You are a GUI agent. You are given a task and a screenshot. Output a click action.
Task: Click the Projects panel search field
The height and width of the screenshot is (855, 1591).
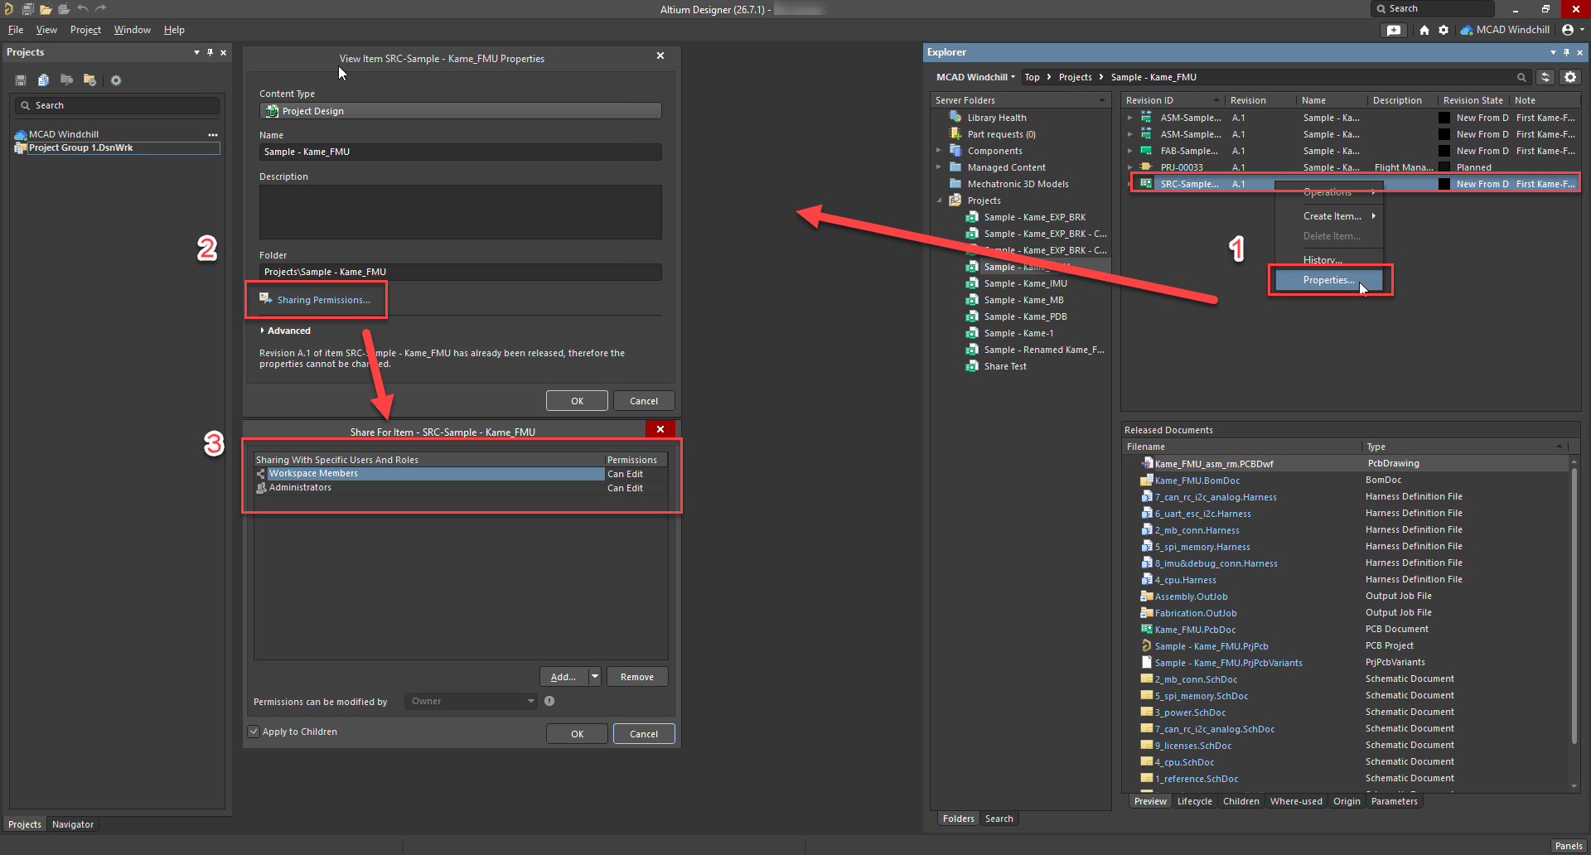[117, 105]
